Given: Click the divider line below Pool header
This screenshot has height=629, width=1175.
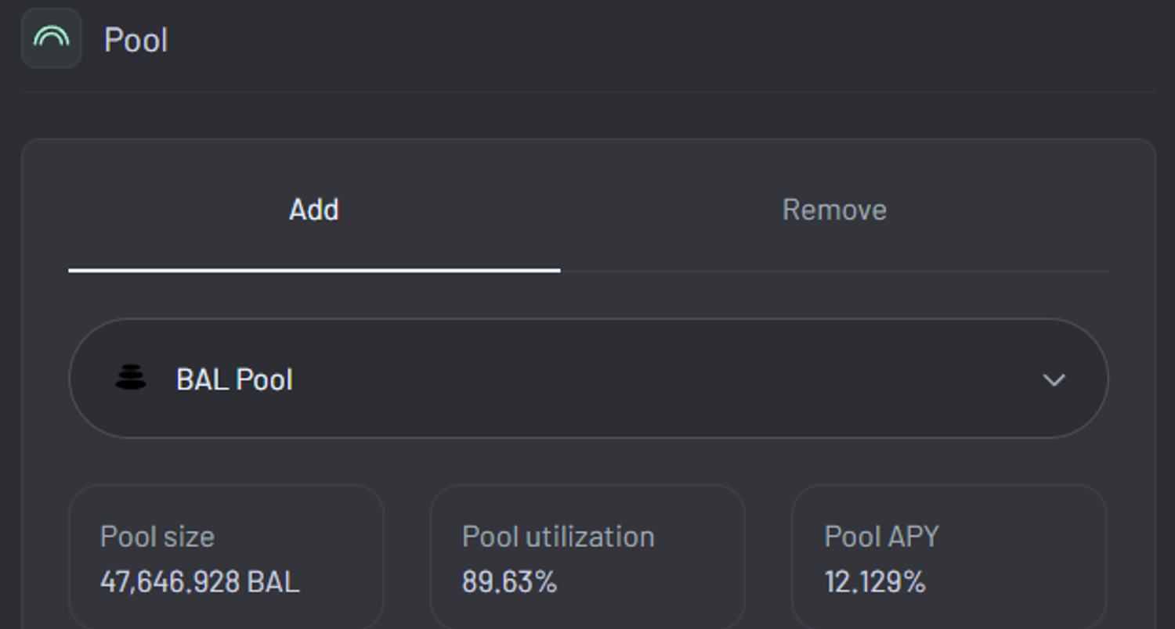Looking at the screenshot, I should click(587, 92).
